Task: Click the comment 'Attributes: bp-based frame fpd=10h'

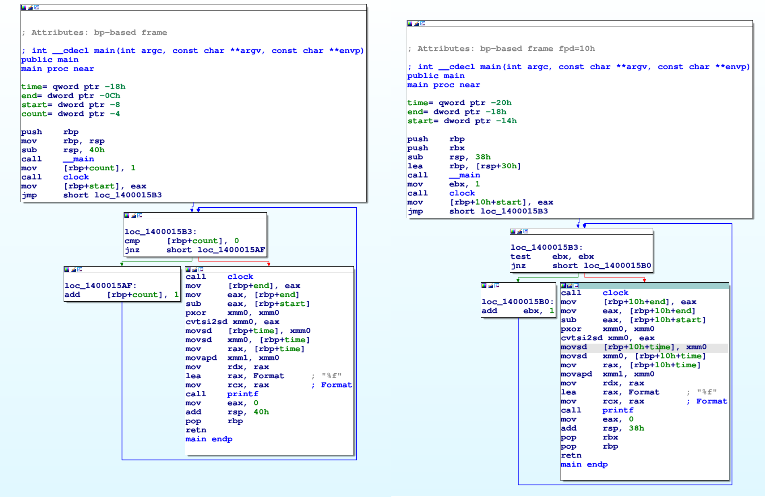Action: coord(501,48)
